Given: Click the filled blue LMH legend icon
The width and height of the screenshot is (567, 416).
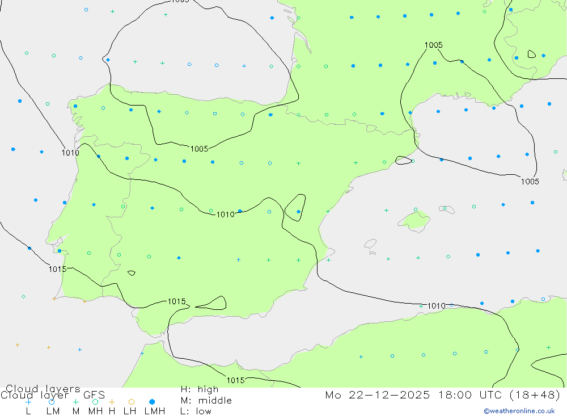Looking at the screenshot, I should pyautogui.click(x=152, y=402).
